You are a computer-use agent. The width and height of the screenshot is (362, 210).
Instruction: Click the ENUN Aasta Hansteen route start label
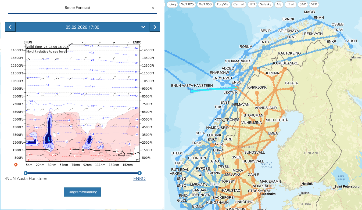26,179
